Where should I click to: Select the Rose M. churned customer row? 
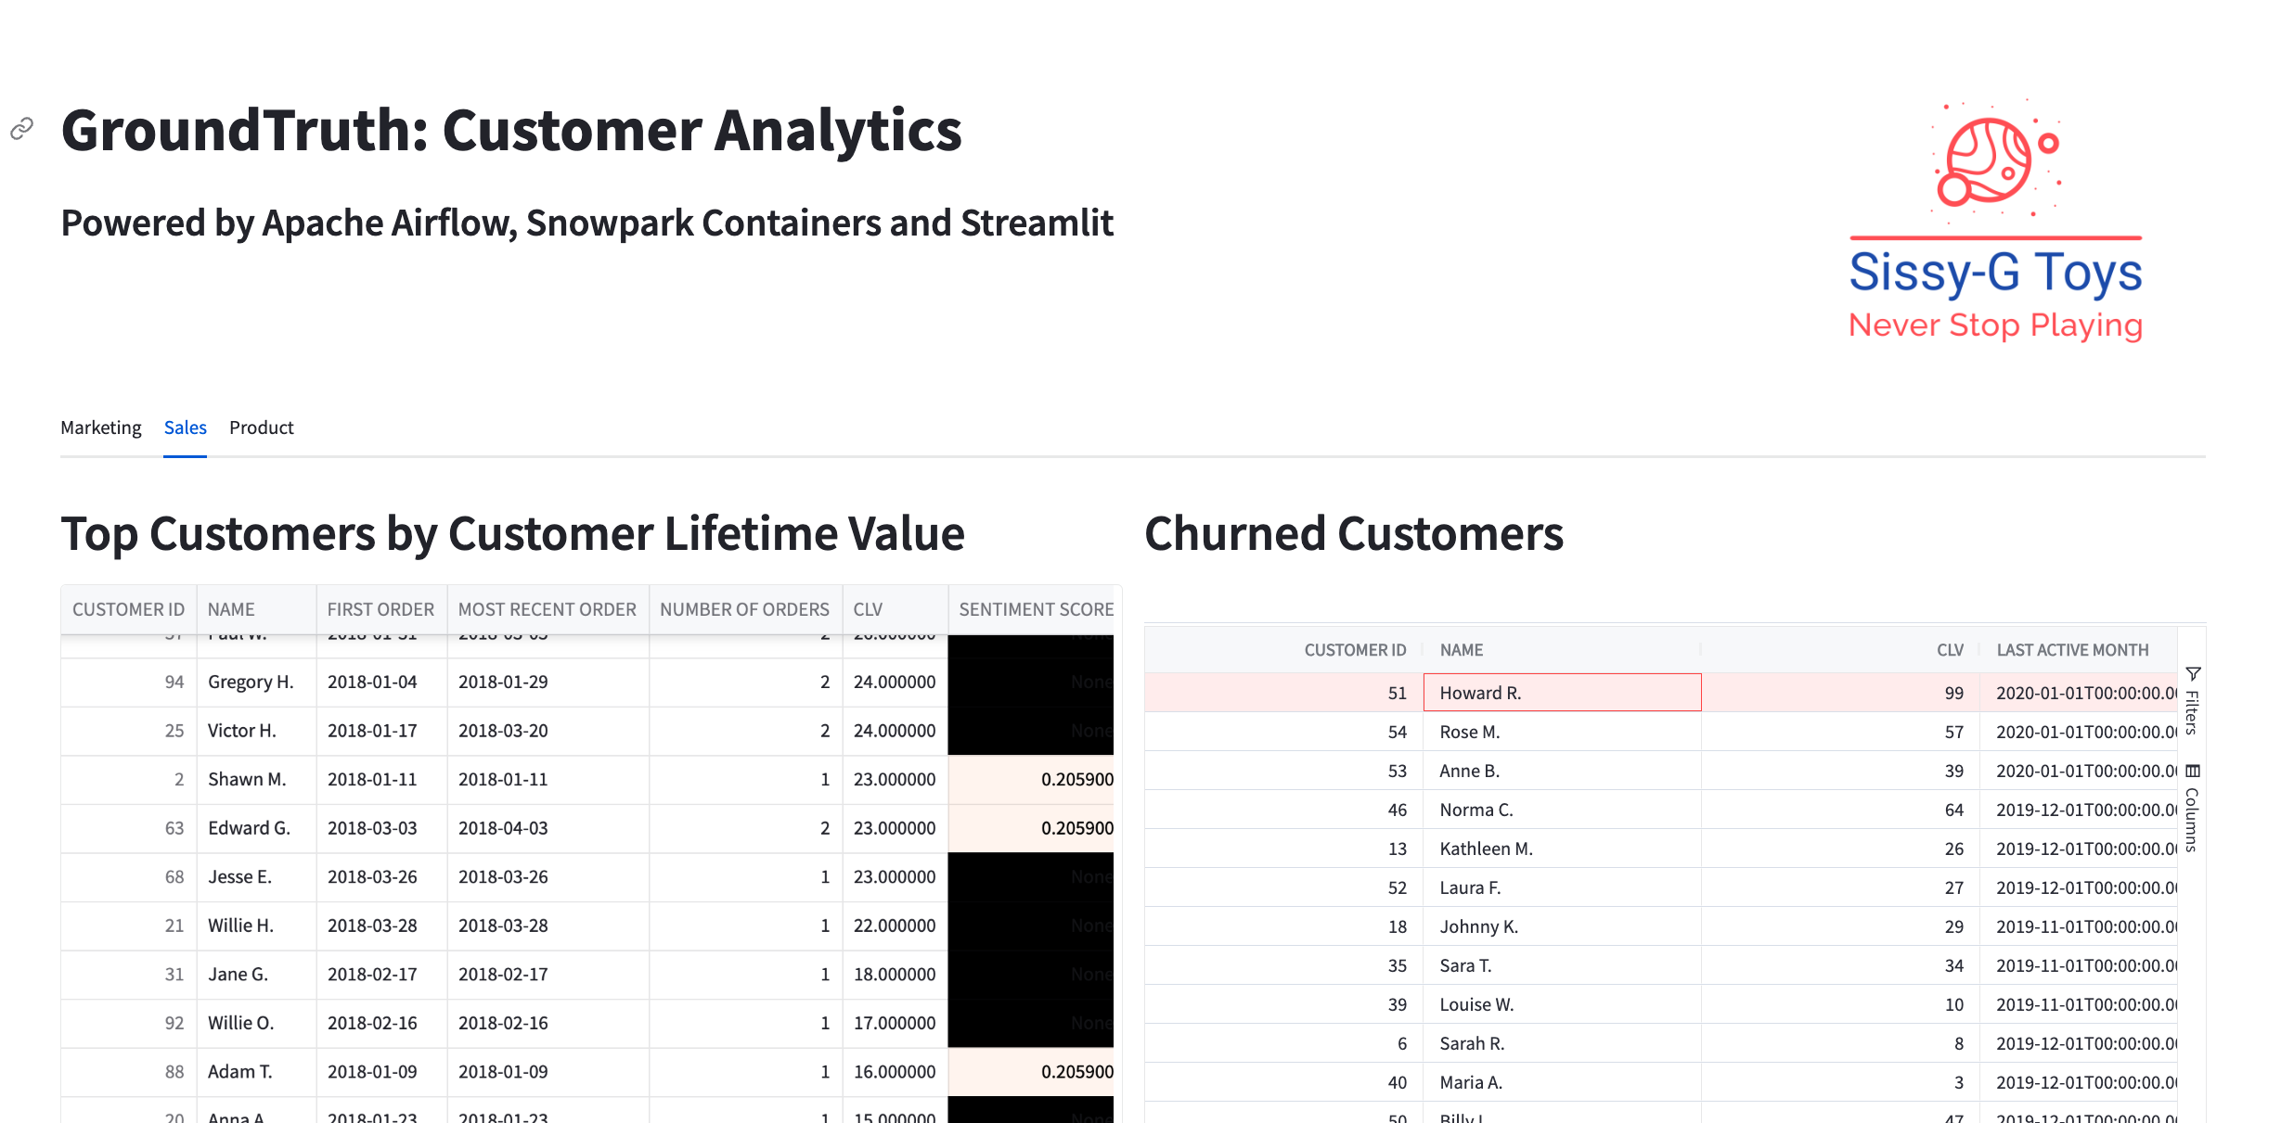click(1562, 732)
